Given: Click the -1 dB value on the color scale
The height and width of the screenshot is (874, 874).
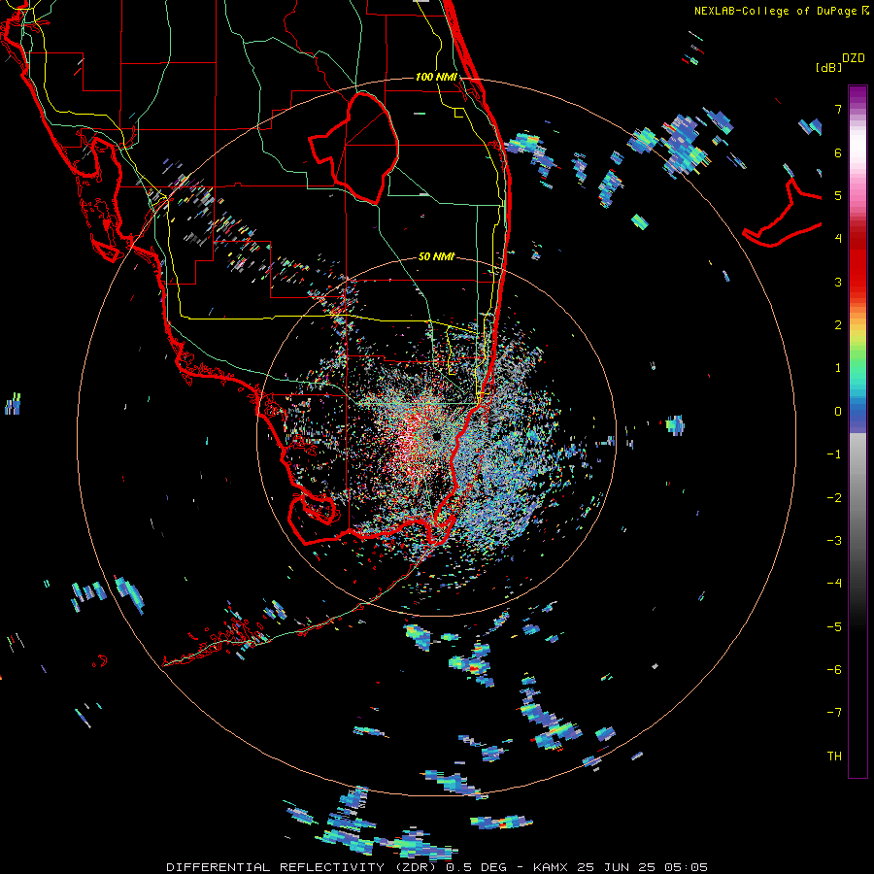Looking at the screenshot, I should (x=834, y=454).
